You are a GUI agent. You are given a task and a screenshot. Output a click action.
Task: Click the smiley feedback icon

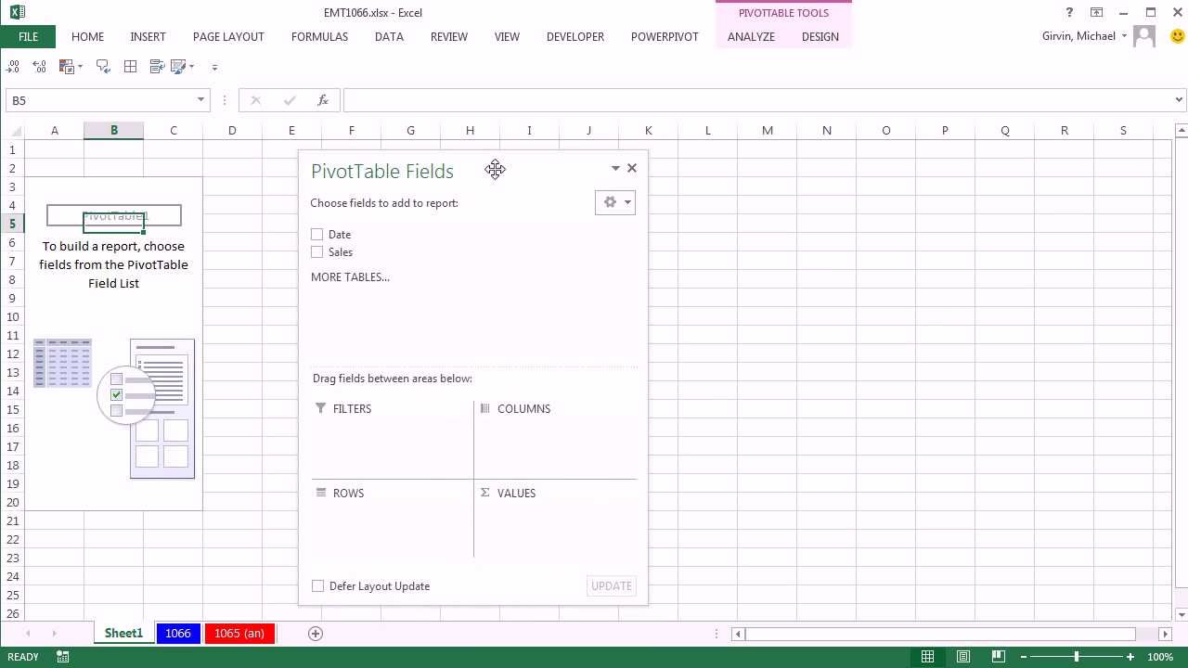1178,36
